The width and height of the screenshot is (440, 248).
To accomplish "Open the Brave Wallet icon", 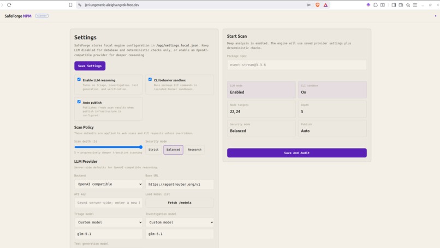I will click(x=401, y=5).
